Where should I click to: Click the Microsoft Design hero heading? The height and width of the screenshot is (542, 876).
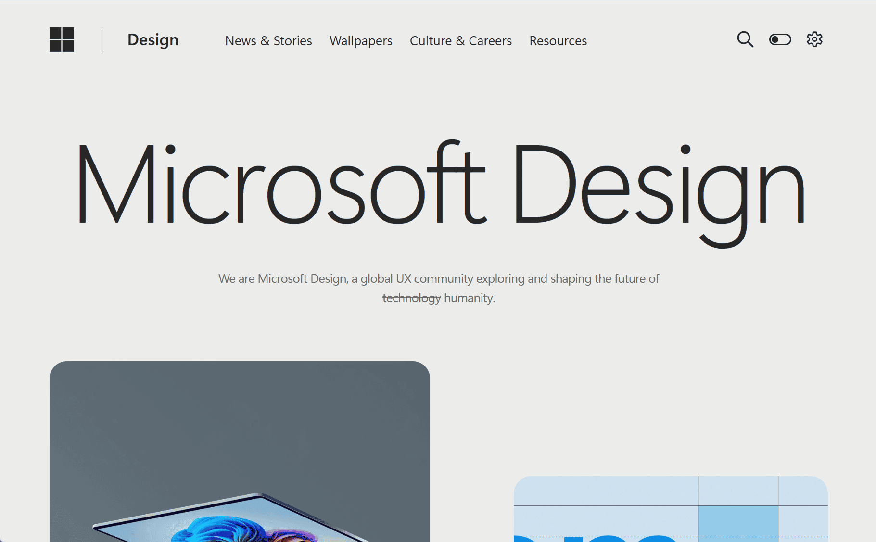(x=438, y=188)
